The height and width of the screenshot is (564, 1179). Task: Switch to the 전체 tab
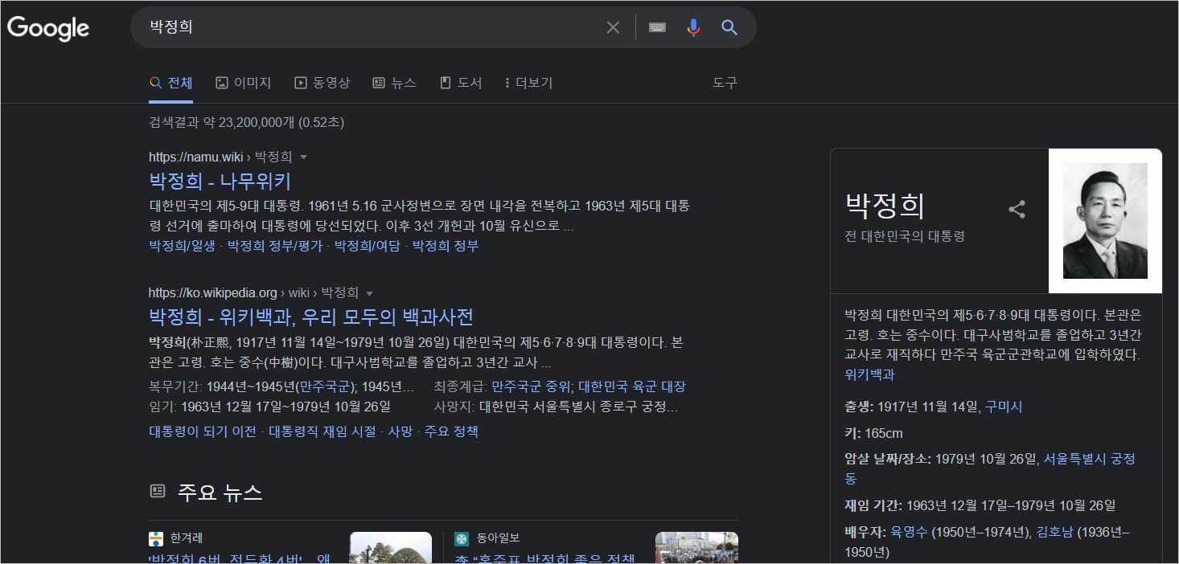(x=170, y=83)
